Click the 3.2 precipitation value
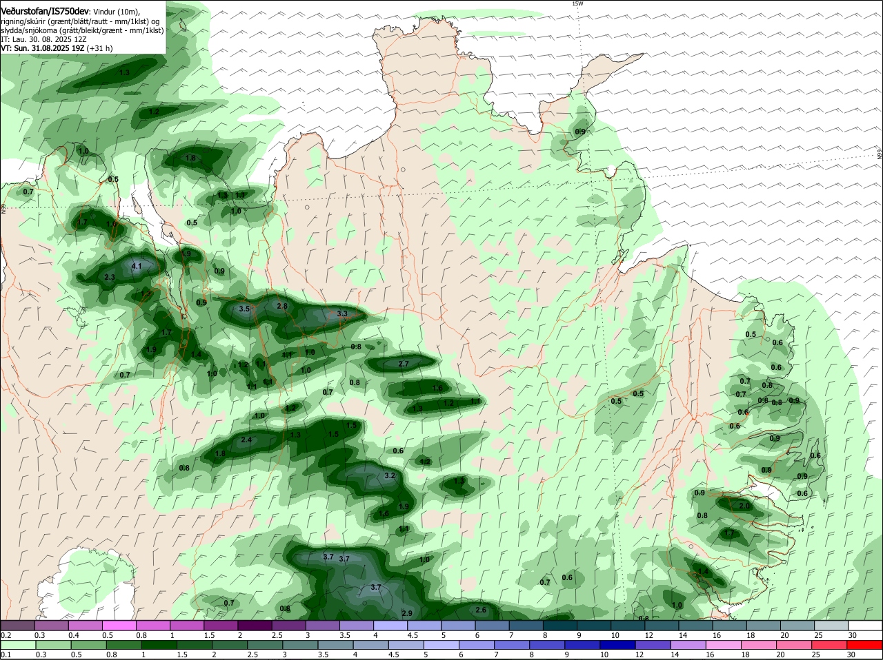883x660 pixels. click(389, 475)
